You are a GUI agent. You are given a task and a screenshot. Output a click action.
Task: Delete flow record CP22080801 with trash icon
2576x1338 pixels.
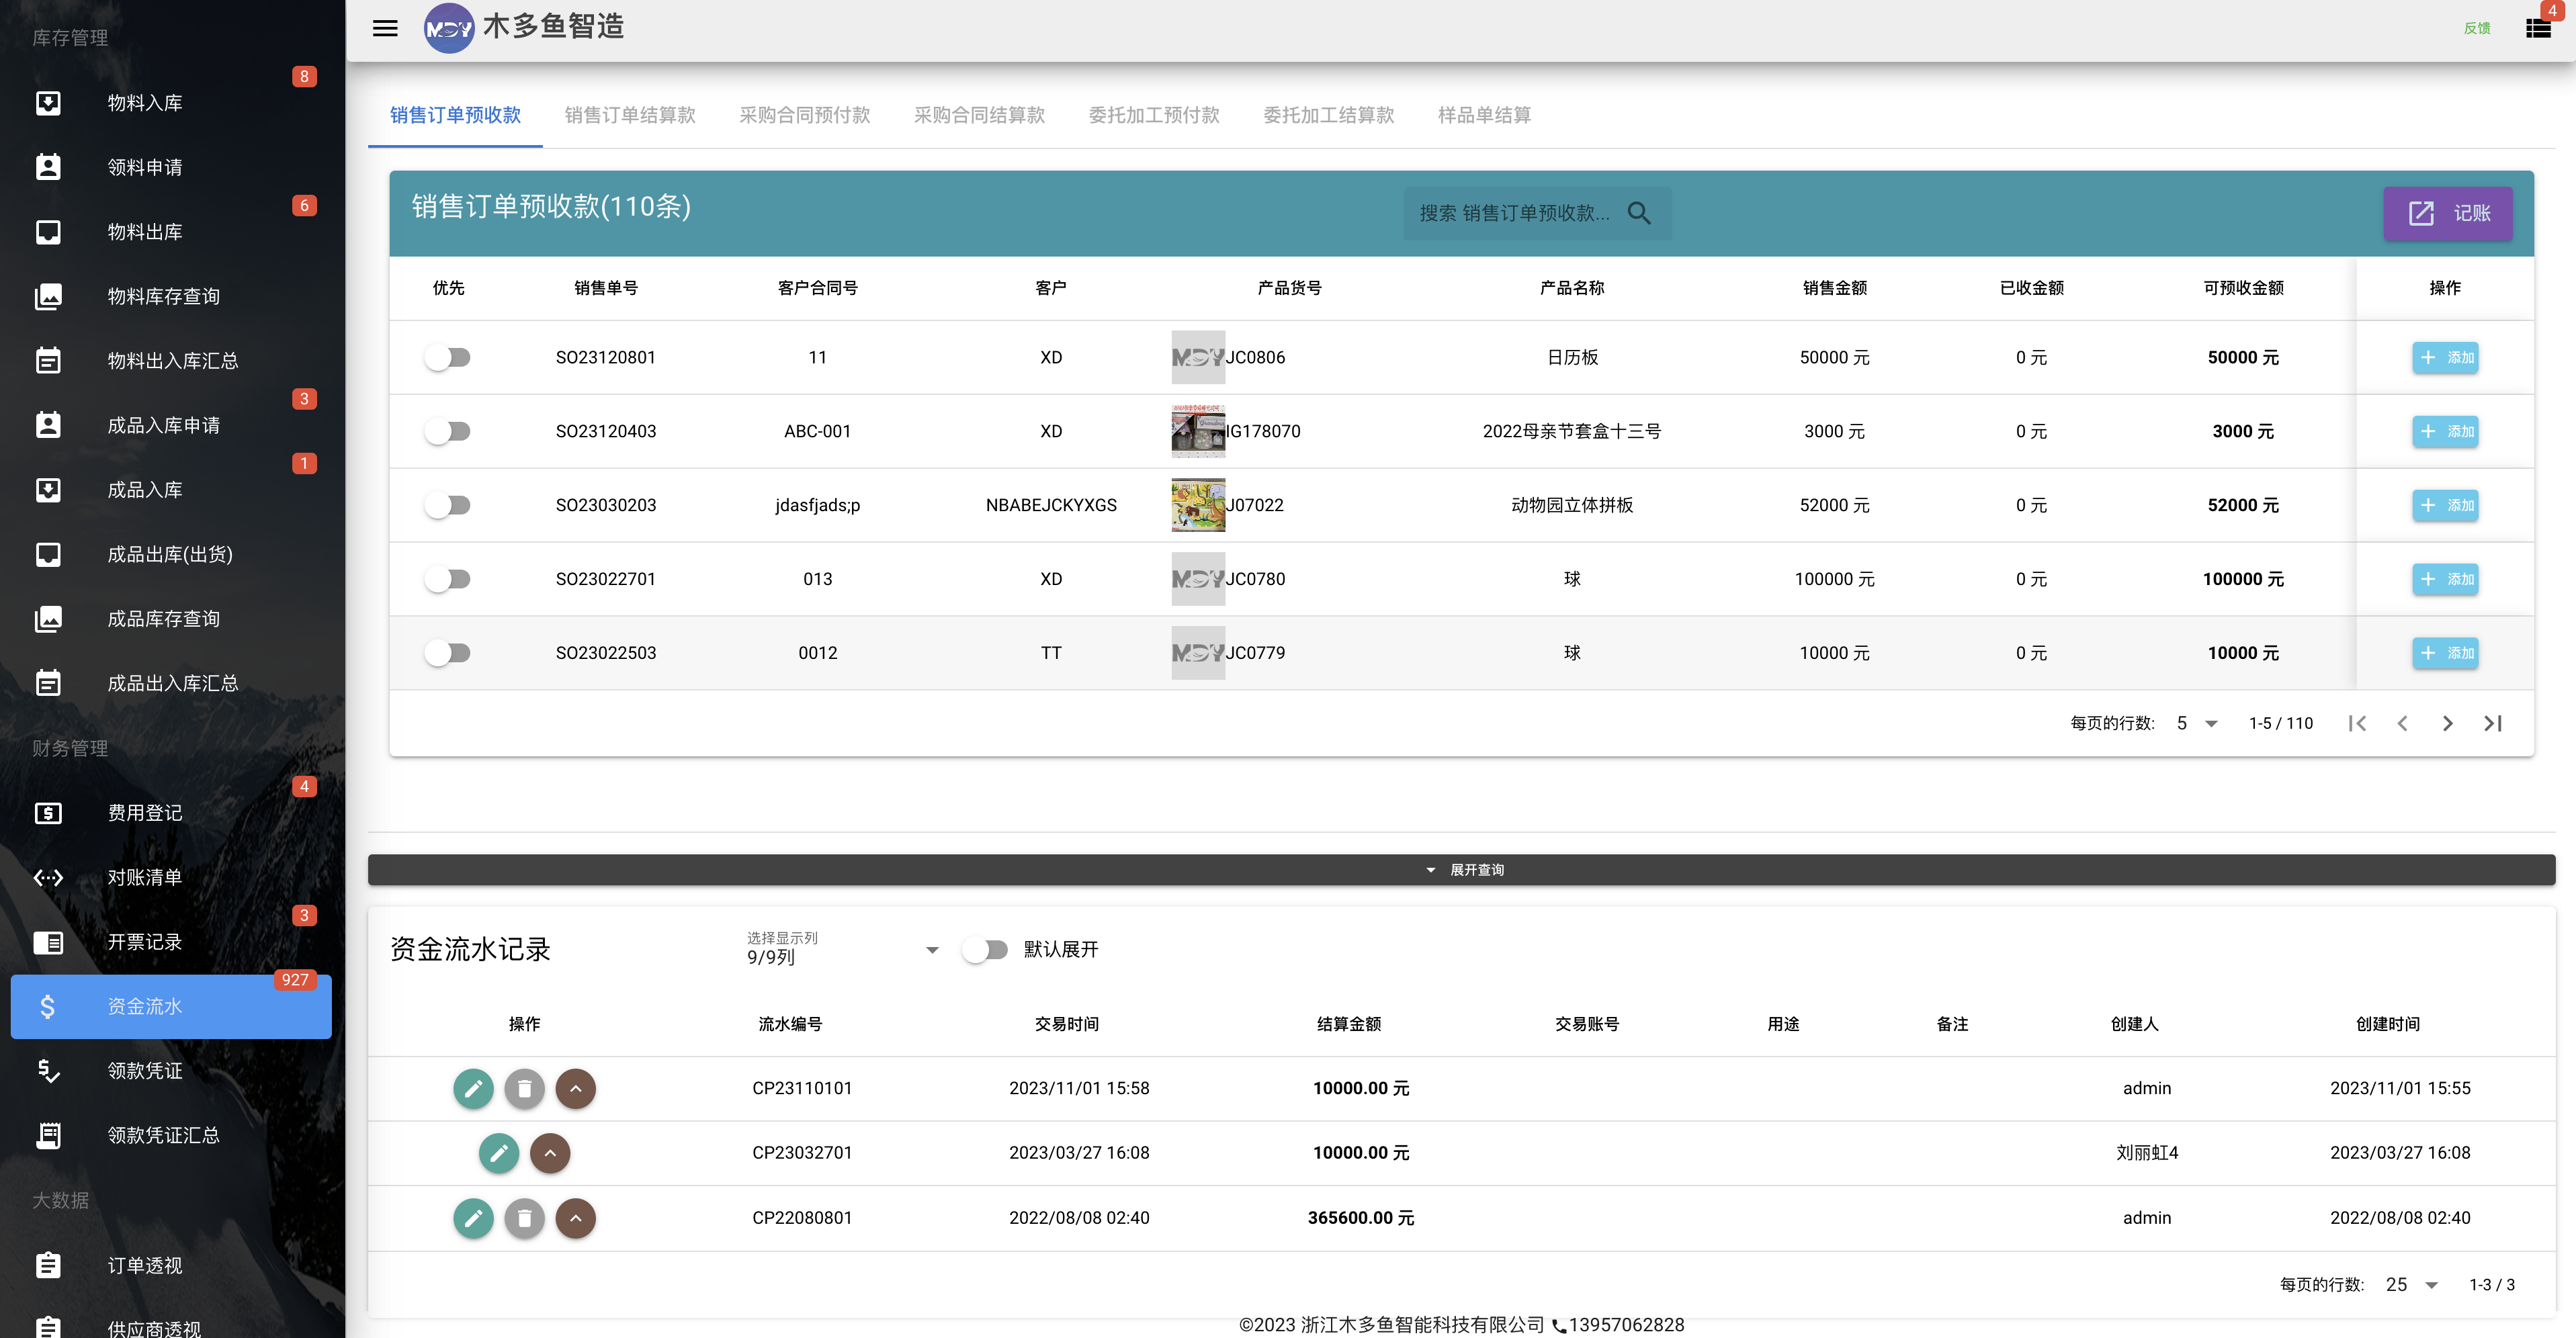(x=524, y=1218)
